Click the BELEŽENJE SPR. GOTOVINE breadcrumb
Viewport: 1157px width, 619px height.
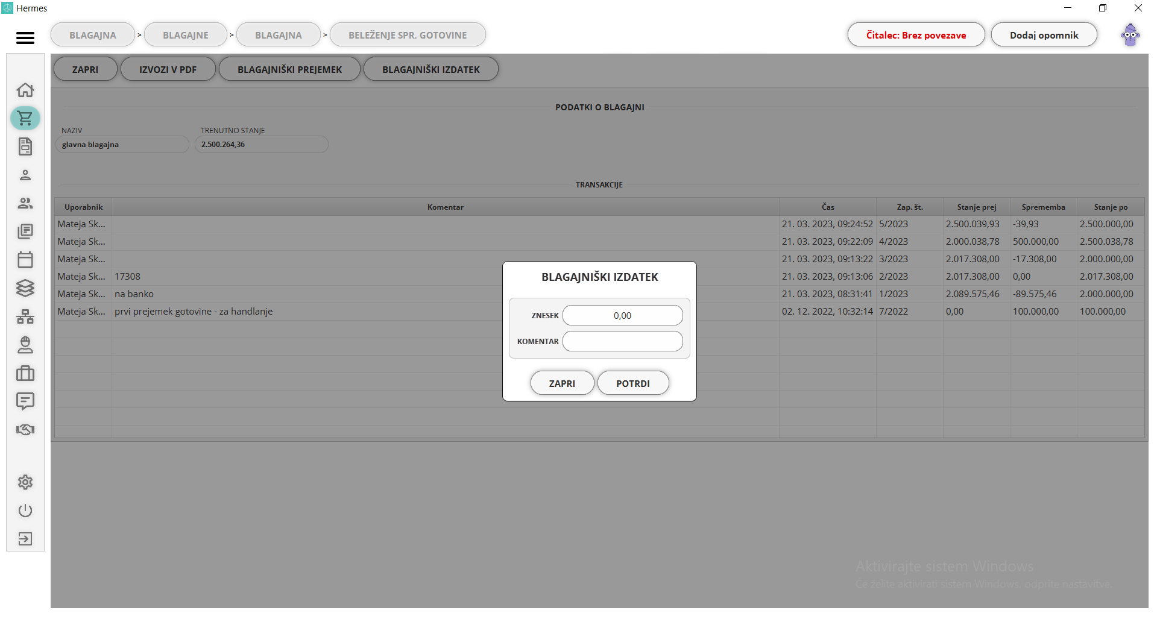(408, 35)
